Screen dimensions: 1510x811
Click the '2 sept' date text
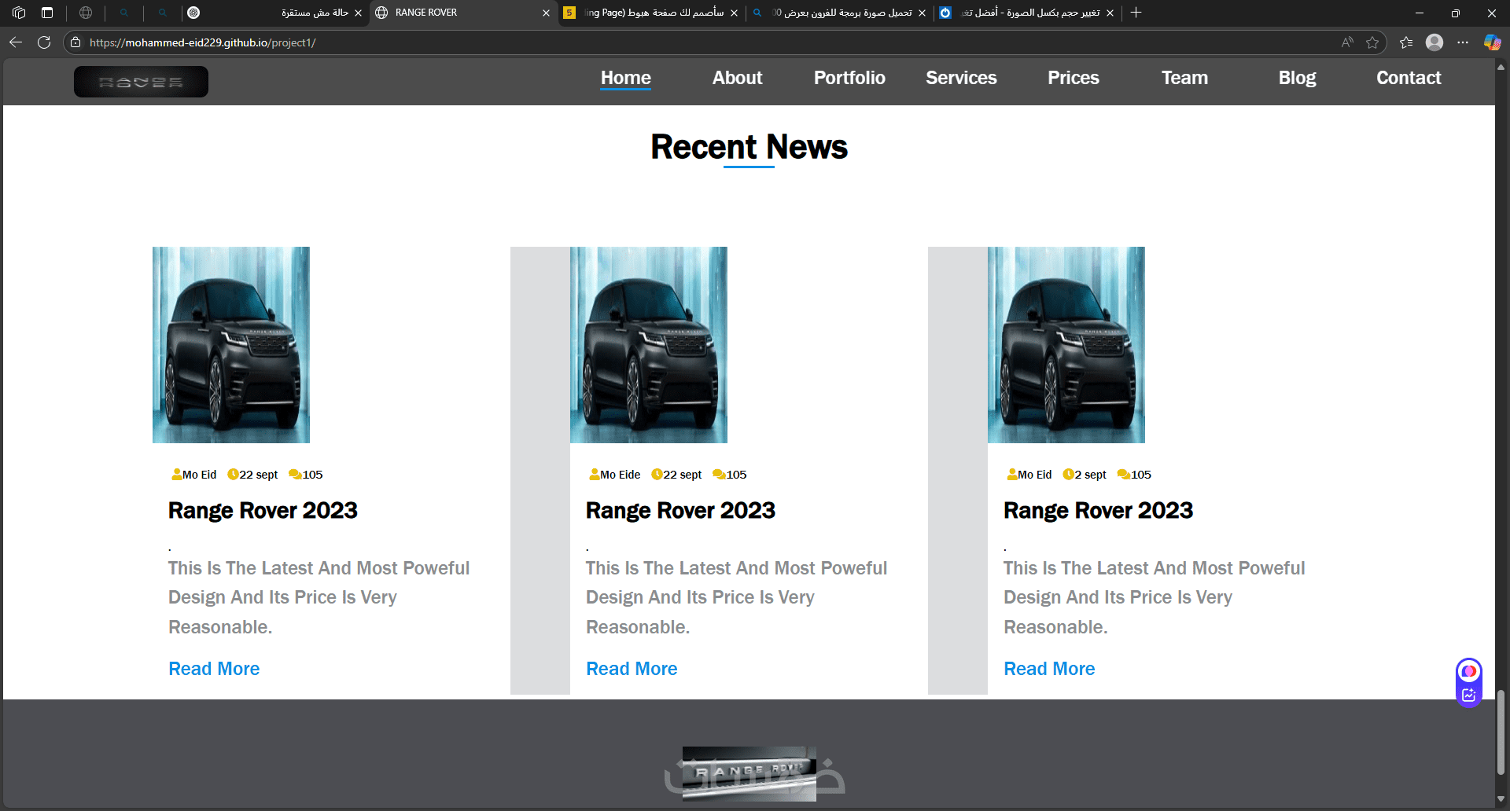click(x=1091, y=475)
